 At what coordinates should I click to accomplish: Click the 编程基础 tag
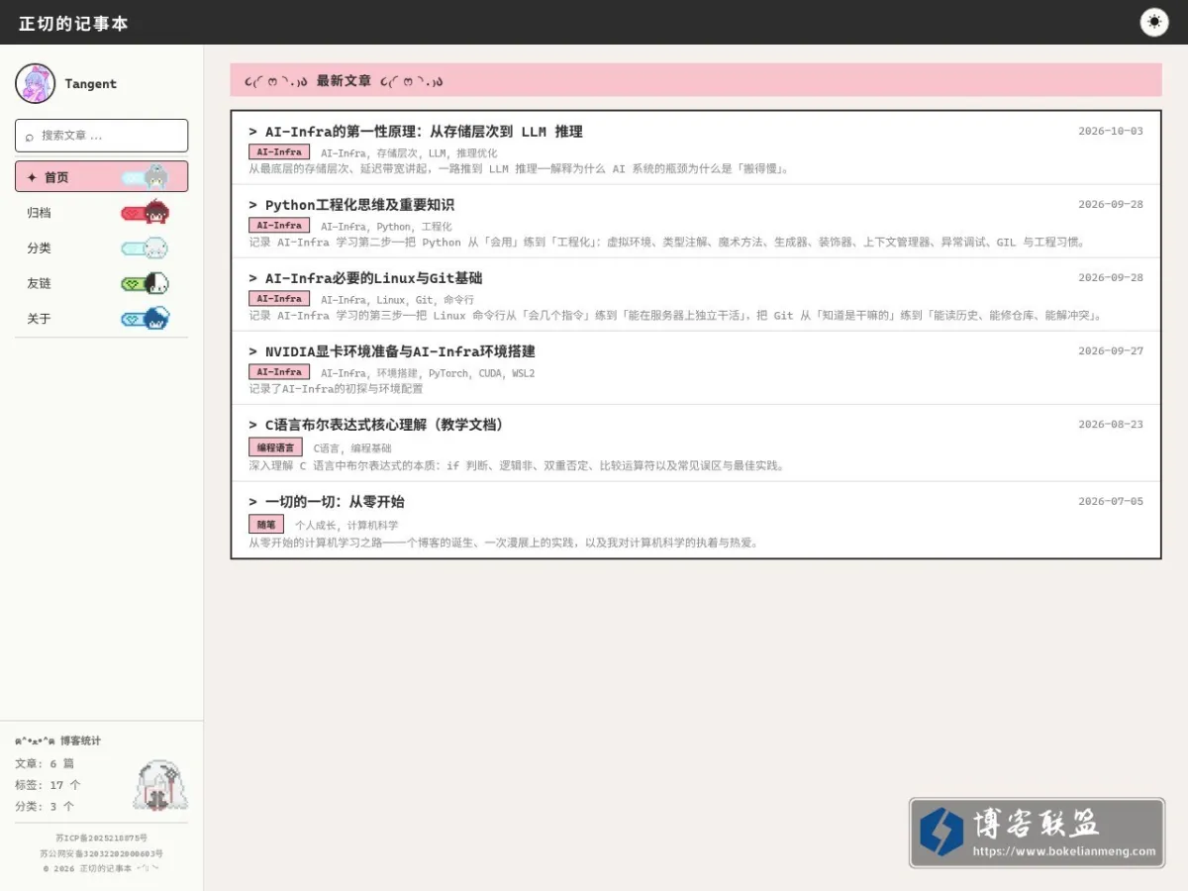pyautogui.click(x=371, y=448)
